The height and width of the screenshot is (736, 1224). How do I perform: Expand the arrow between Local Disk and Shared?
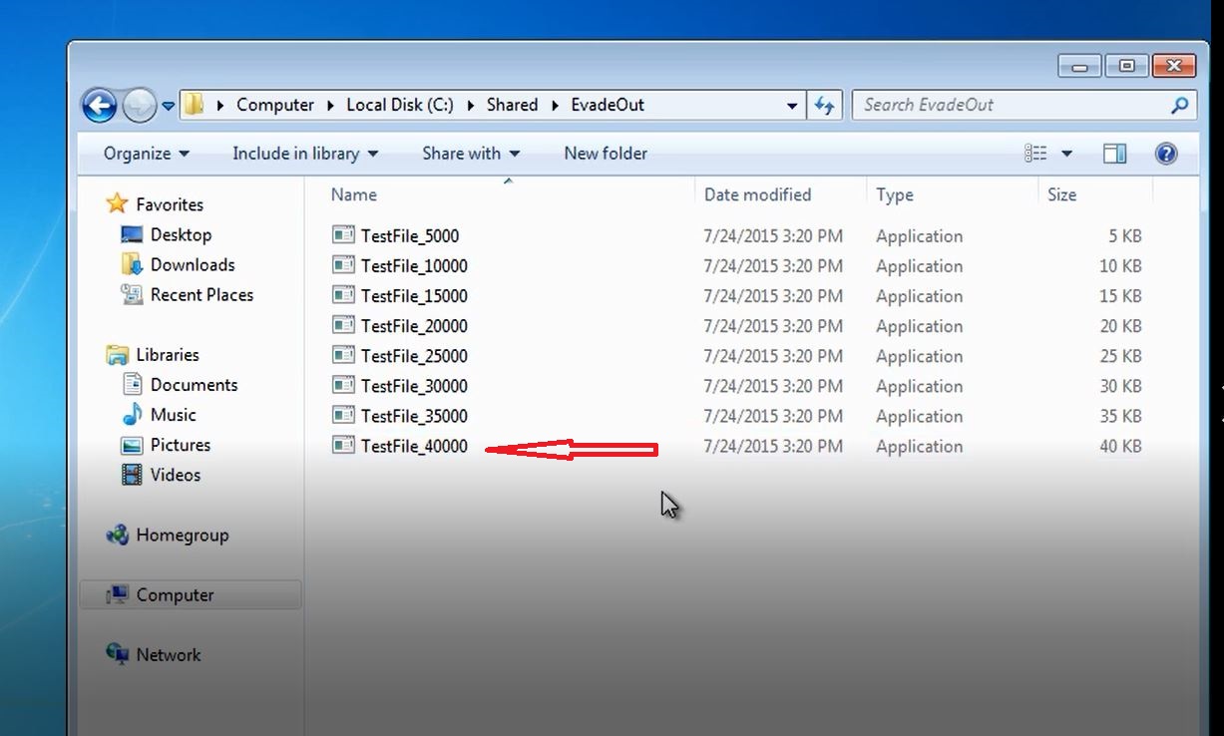pos(470,105)
